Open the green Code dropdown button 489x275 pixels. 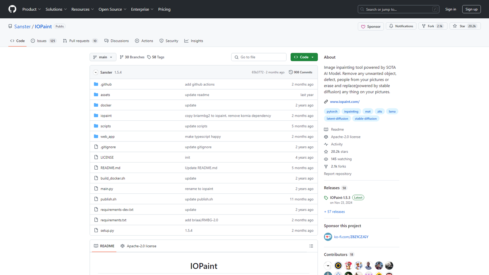(x=304, y=57)
